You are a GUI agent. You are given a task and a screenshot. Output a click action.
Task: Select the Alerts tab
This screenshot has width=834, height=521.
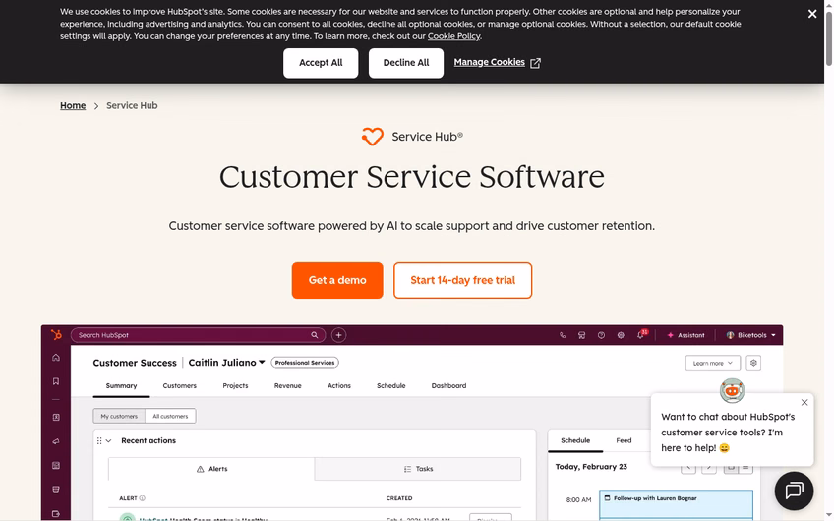tap(211, 469)
